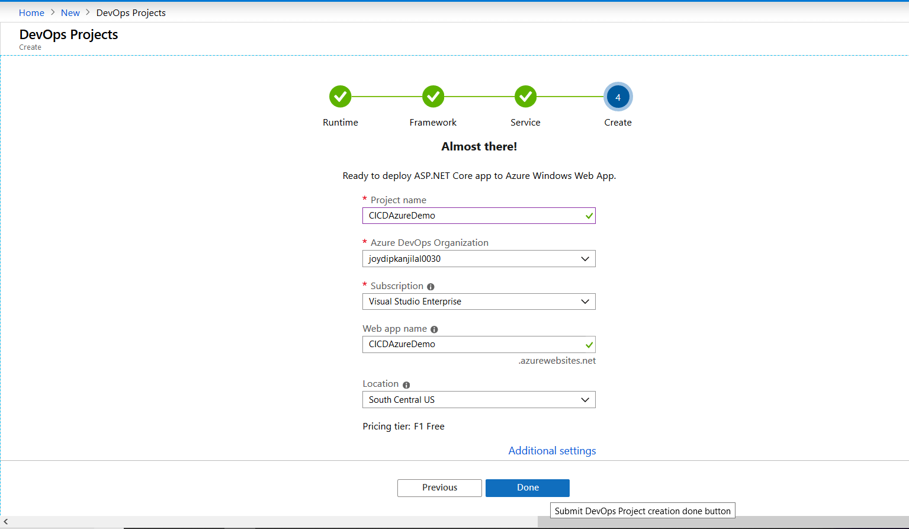Click the Framework step checkmark icon
This screenshot has width=909, height=529.
point(433,97)
